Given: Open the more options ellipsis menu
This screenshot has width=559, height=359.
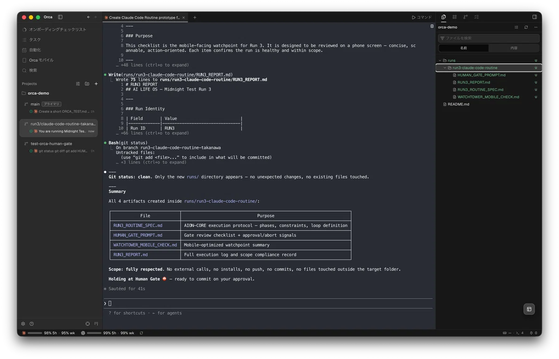Looking at the screenshot, I should click(536, 27).
